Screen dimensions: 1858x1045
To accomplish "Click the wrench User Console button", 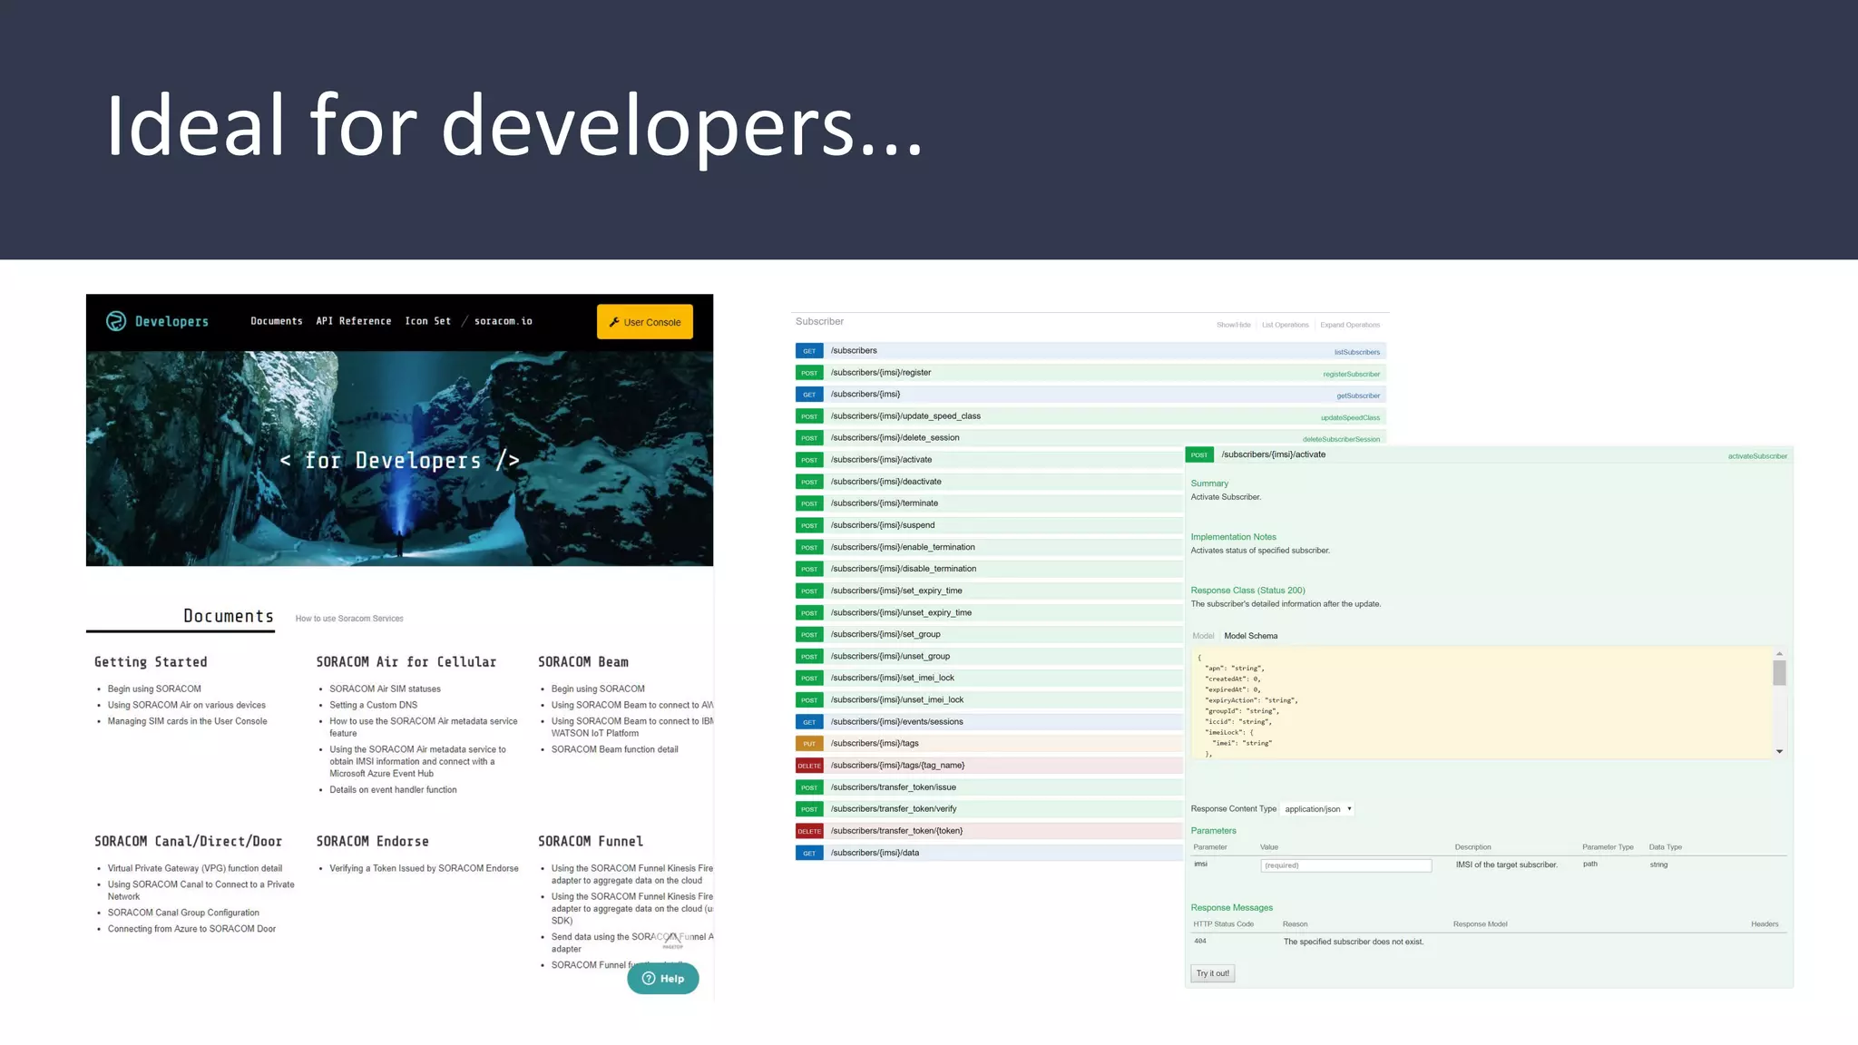I will point(644,322).
